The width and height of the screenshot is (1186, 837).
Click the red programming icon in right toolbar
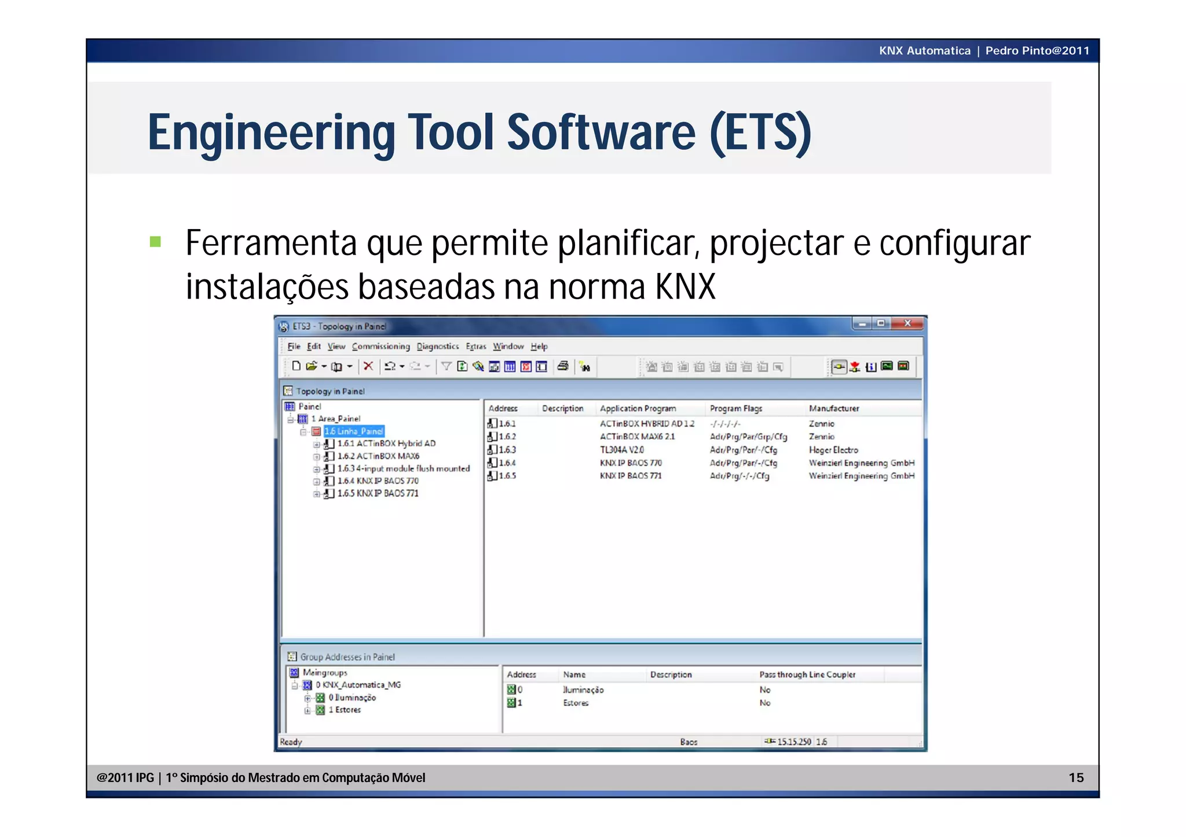click(x=855, y=367)
